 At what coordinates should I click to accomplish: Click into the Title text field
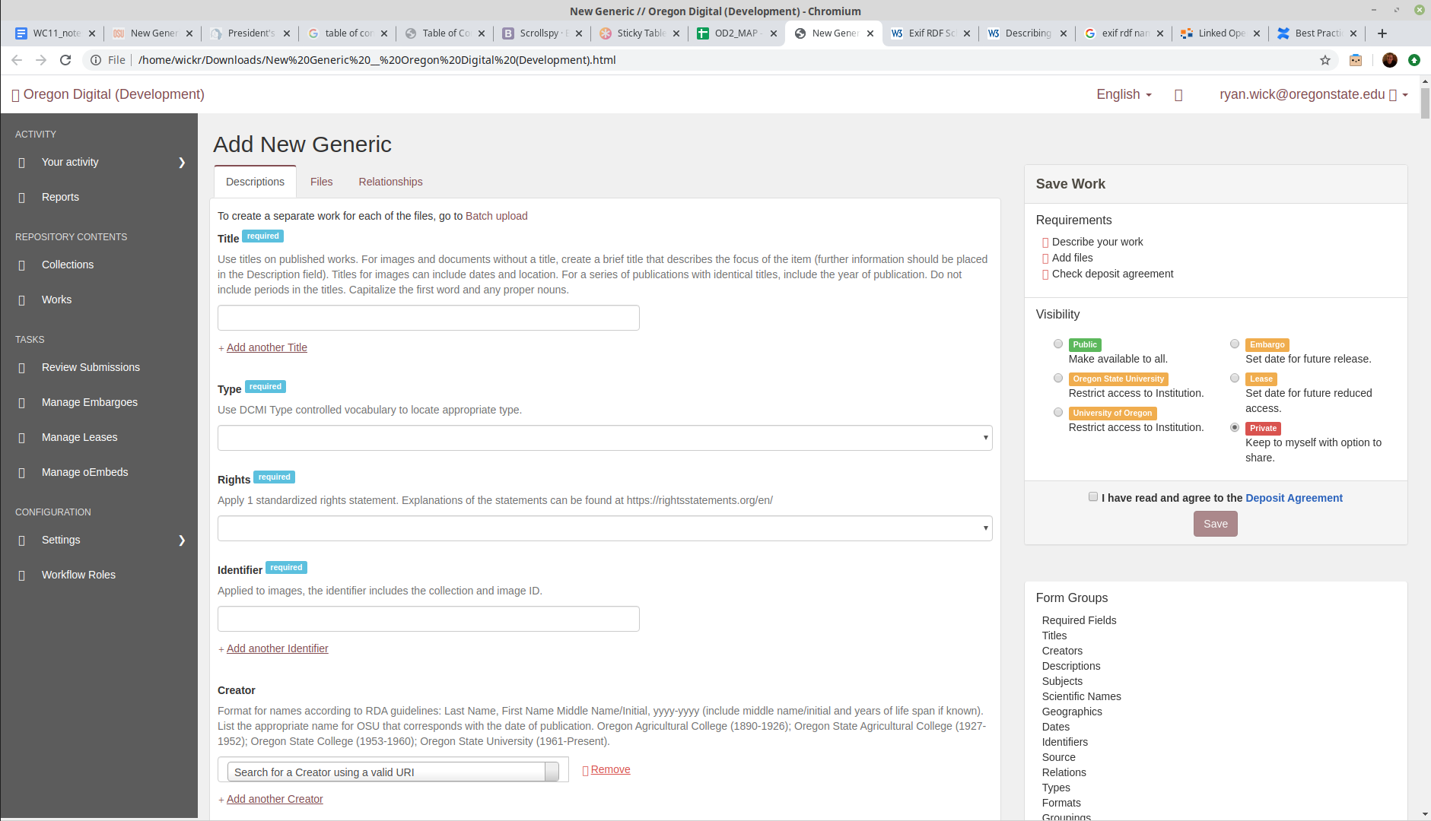click(428, 318)
